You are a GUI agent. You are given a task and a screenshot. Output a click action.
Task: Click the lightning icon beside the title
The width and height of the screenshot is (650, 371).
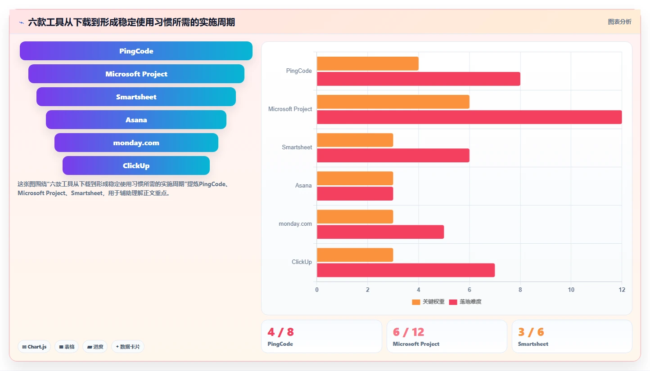point(21,22)
